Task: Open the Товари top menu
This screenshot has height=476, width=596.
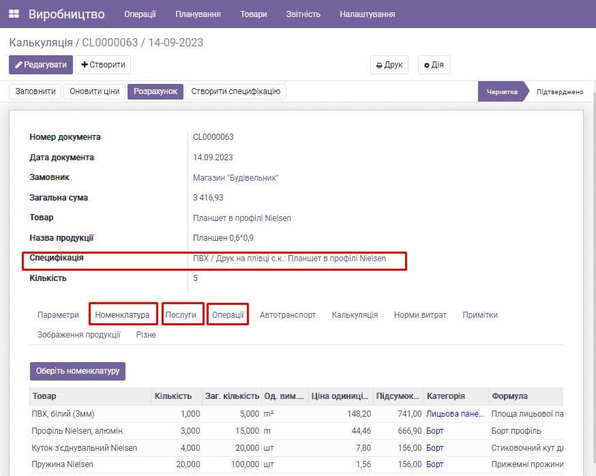Action: point(254,14)
